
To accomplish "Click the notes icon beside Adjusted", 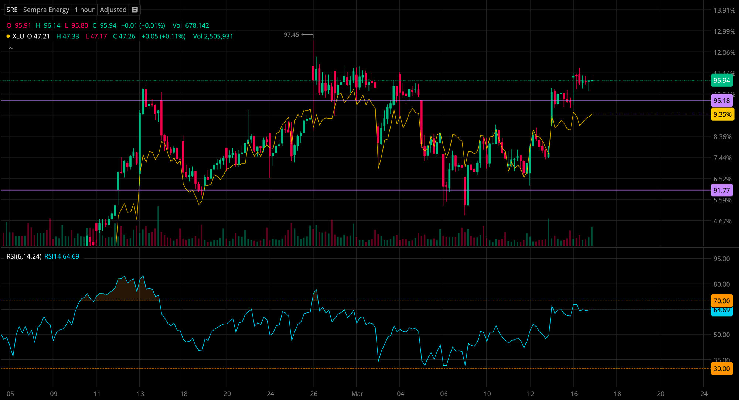I will tap(135, 10).
